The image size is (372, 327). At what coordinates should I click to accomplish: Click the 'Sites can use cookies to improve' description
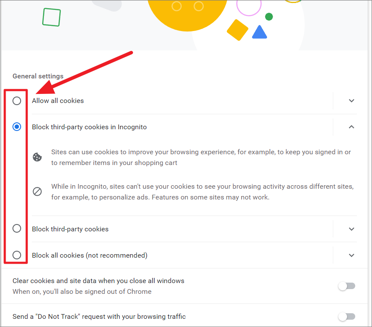(201, 157)
